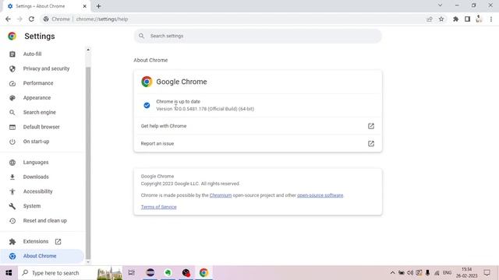Open the tab search chevron

click(x=440, y=5)
